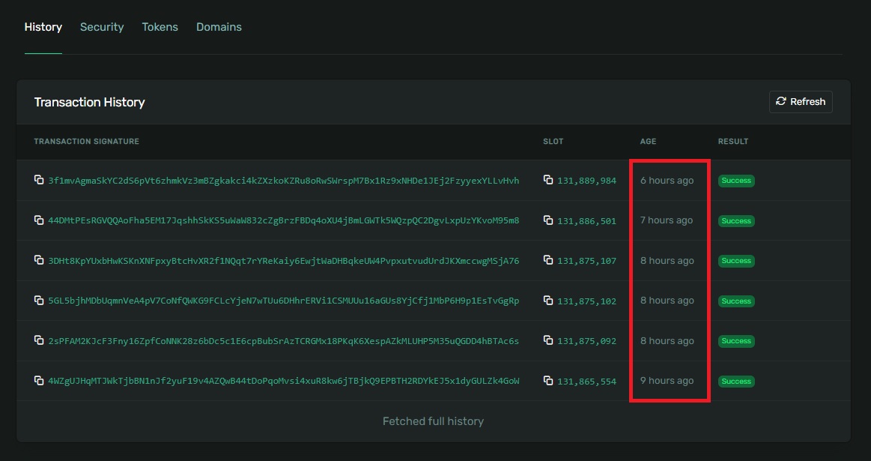Copy slot number 131,875,107
871x461 pixels.
548,259
